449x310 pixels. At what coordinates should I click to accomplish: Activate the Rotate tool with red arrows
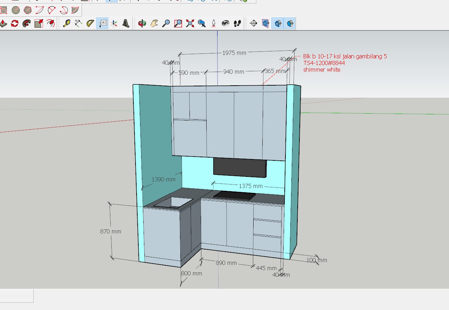(x=15, y=23)
